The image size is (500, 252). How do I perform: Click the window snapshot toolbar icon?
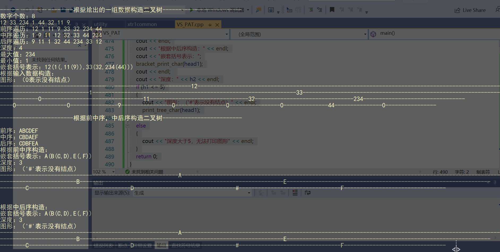click(x=271, y=10)
